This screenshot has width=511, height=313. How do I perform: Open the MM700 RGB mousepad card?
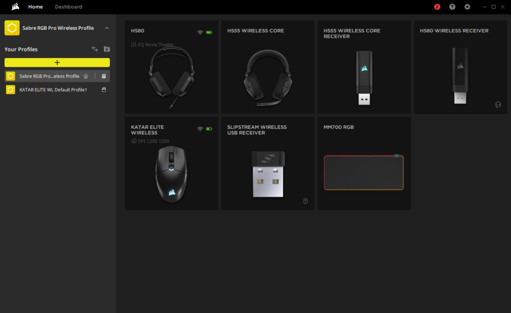(x=364, y=163)
